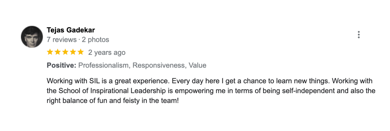Click the fifth yellow rating star

click(x=81, y=52)
